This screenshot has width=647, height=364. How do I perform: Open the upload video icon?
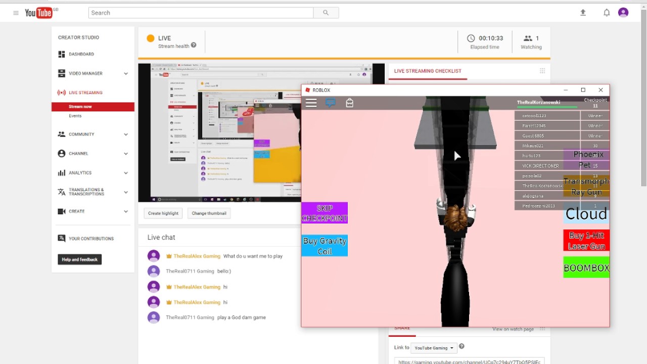click(x=583, y=13)
